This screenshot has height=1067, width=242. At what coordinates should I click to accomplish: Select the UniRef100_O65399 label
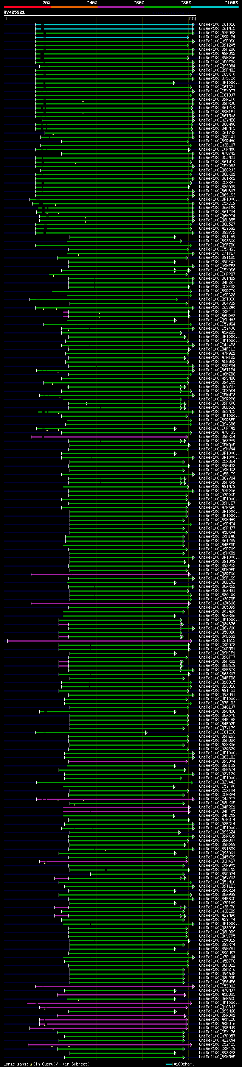[x=217, y=607]
